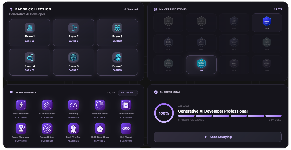
Task: Click the 'Generative AI Developer' subtitle
Action: pyautogui.click(x=27, y=14)
